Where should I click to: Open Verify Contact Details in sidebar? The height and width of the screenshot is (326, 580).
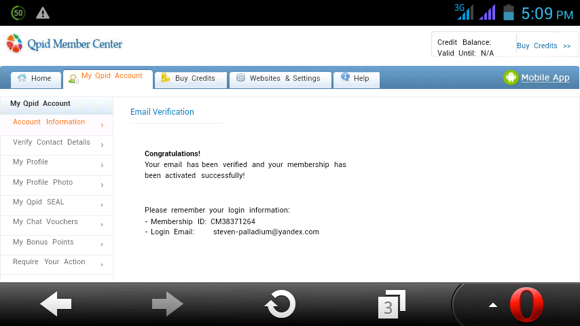point(56,145)
